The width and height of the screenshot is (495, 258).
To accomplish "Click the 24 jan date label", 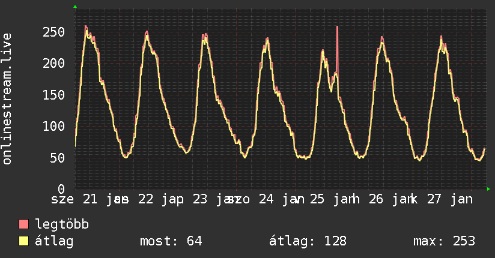I will (x=282, y=199).
